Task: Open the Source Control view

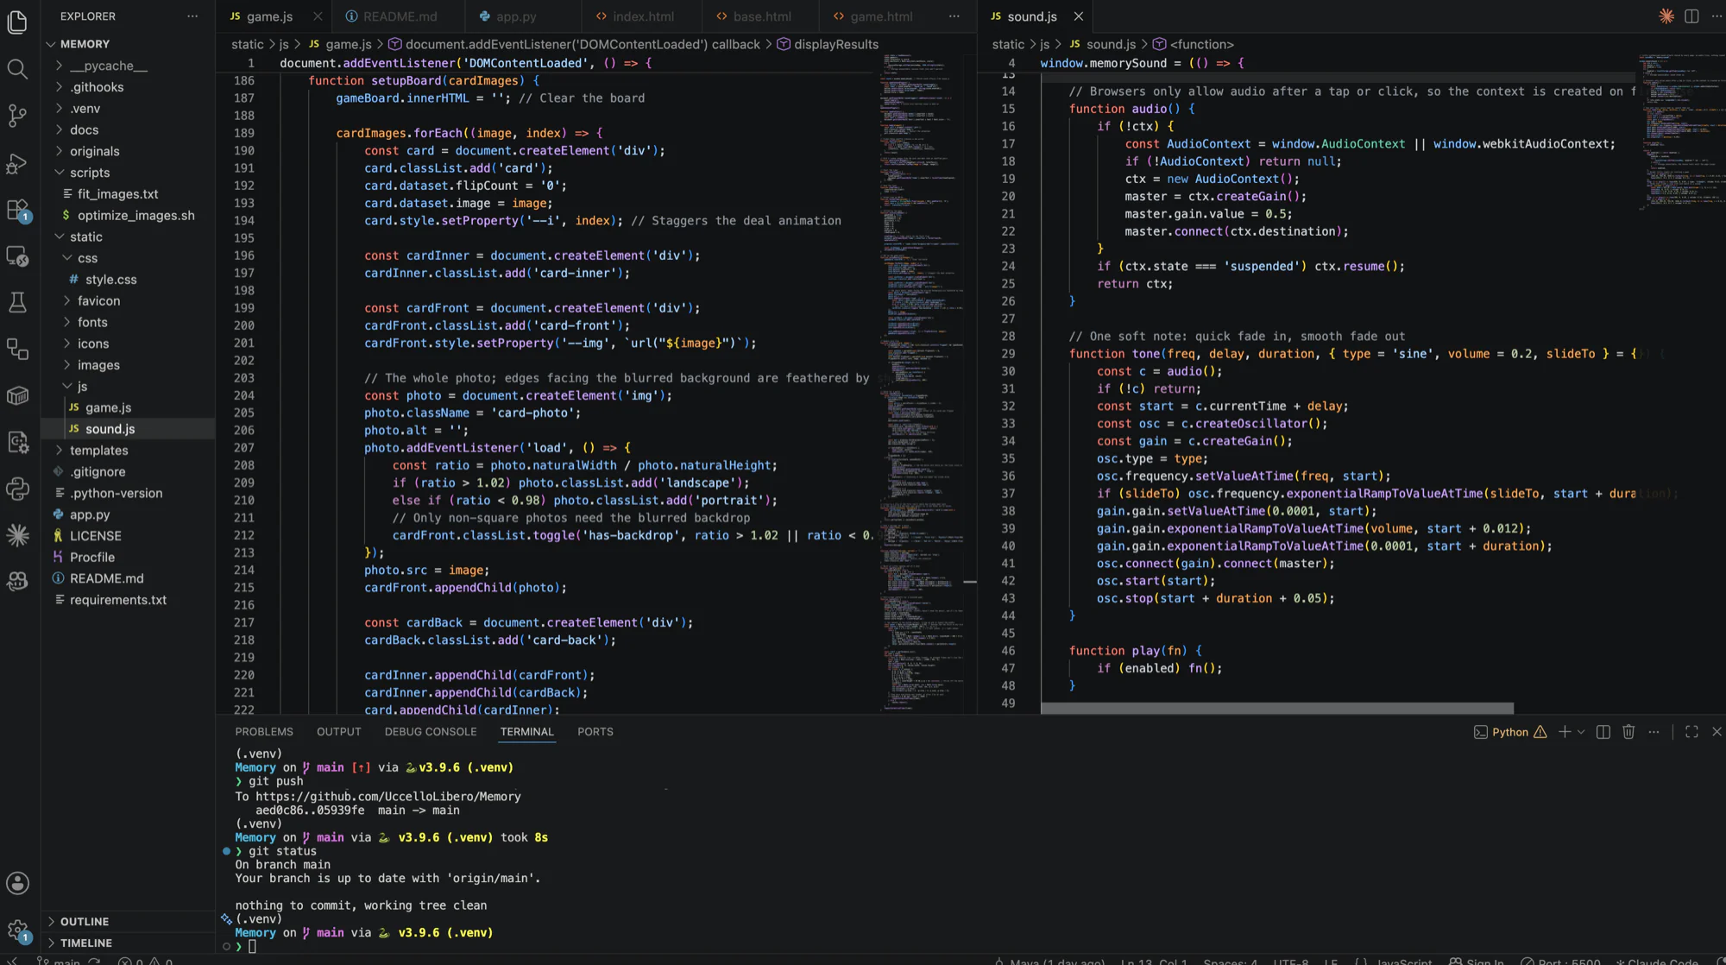Action: (17, 115)
